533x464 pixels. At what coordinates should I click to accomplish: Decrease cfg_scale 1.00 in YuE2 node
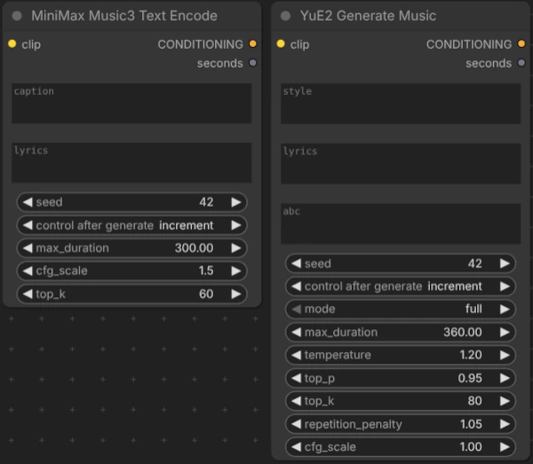point(297,446)
